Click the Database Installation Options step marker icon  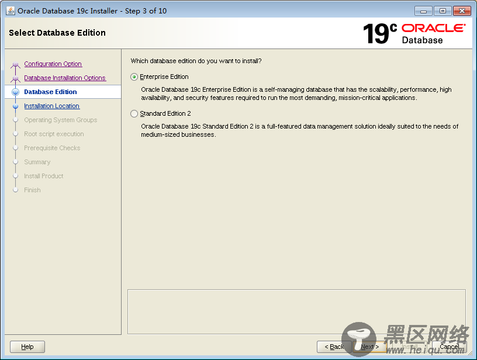[x=16, y=78]
